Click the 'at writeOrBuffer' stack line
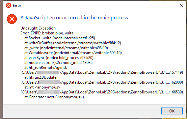Image resolution: width=187 pixels, height=119 pixels. pyautogui.click(x=73, y=43)
